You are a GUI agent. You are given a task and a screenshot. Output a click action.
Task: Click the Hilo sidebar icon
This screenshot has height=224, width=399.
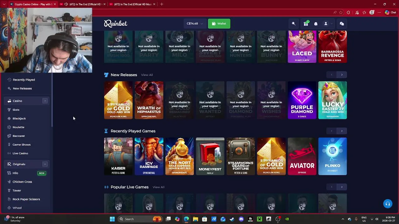tap(9, 173)
